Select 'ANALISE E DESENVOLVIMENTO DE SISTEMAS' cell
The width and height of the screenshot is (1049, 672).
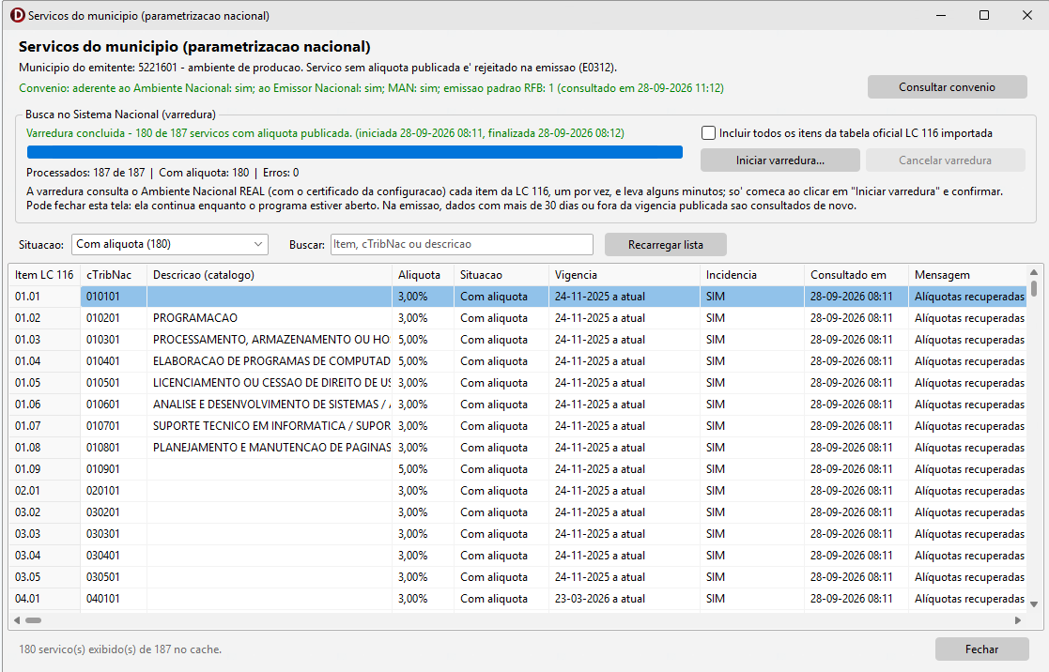270,404
